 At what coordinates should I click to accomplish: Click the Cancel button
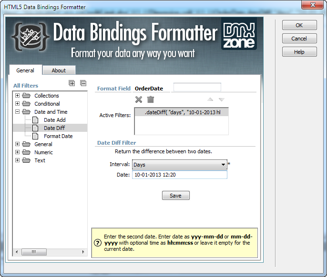coord(299,39)
